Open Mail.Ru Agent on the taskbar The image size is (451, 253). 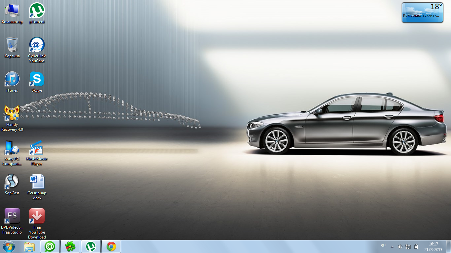coord(50,246)
